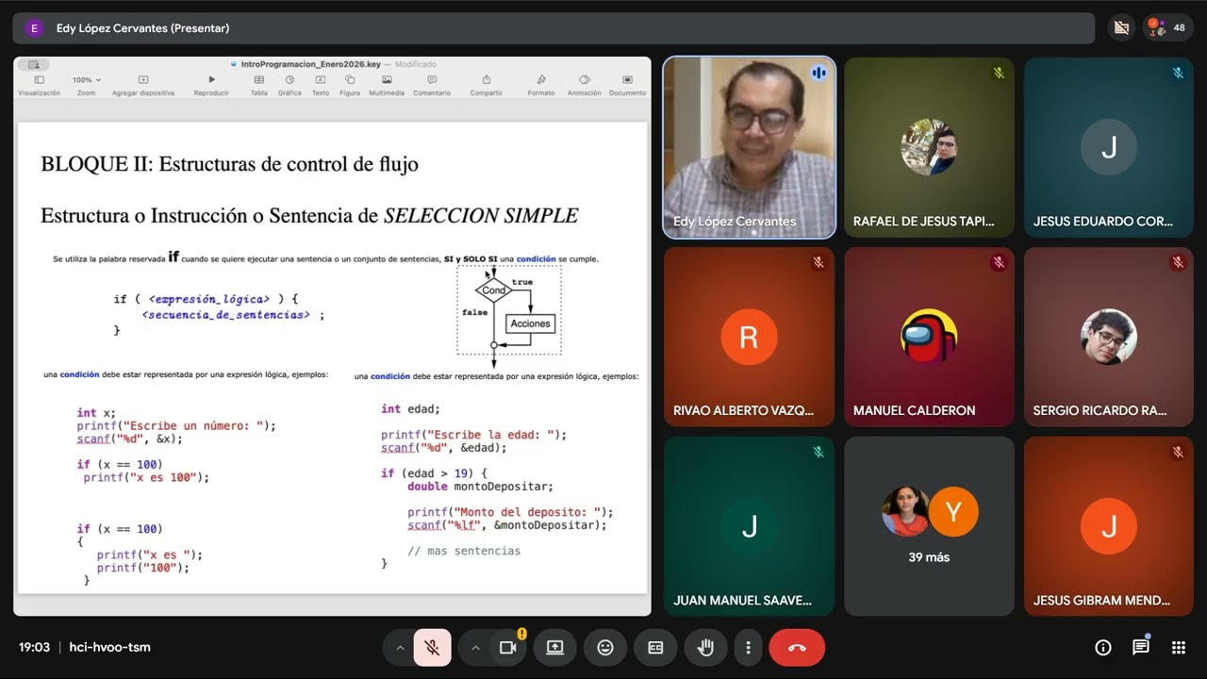The height and width of the screenshot is (679, 1207).
Task: Show the participants list with 48 badge
Action: 1168,28
